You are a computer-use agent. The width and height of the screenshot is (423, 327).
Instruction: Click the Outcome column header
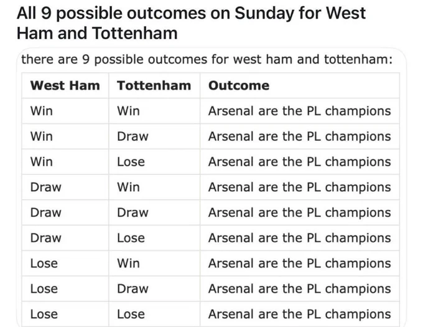[239, 85]
